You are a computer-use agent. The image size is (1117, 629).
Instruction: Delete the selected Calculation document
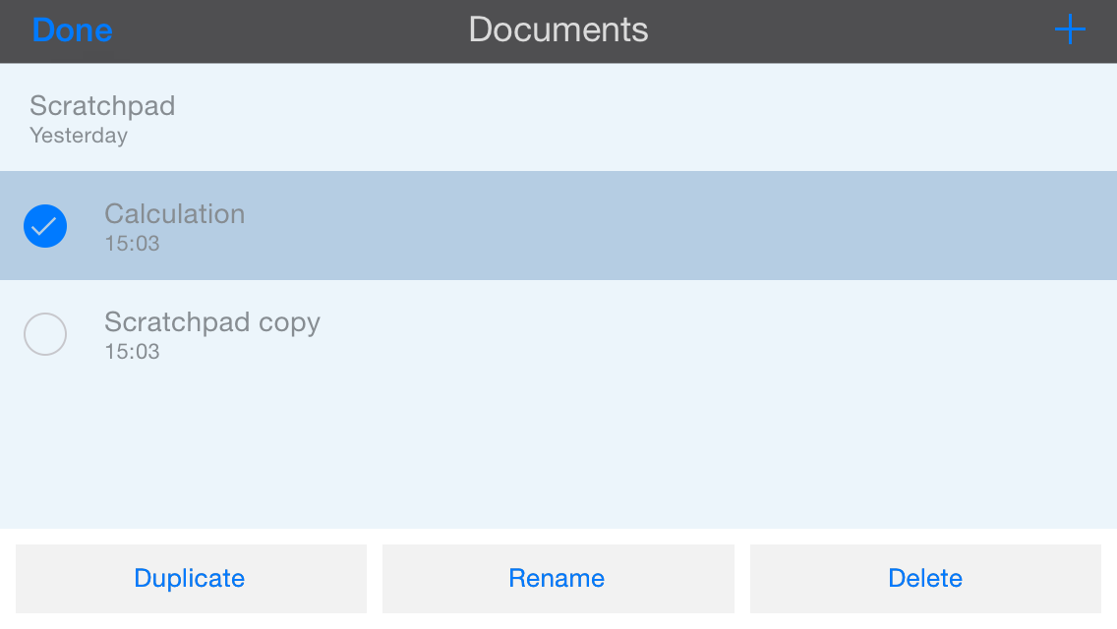tap(924, 578)
